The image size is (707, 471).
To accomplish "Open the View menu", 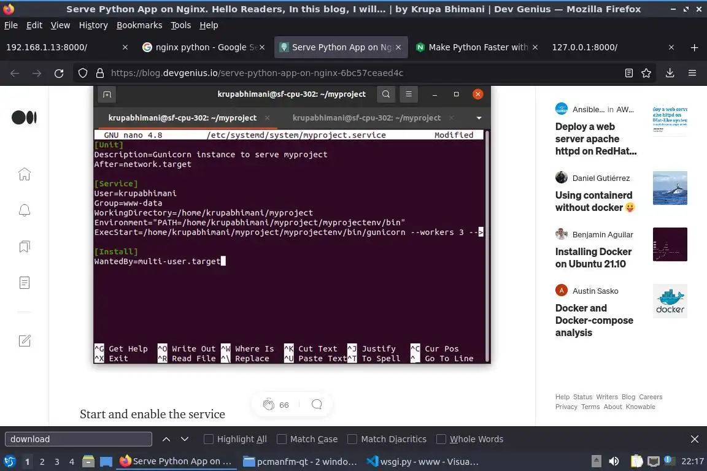I will coord(60,25).
